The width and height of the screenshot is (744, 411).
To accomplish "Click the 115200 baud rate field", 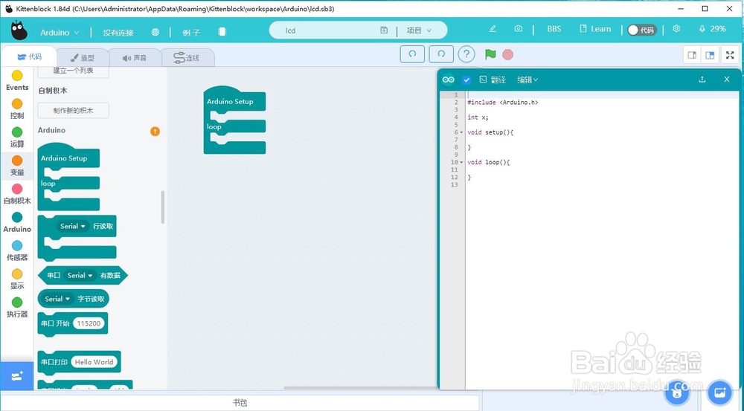I will coord(89,324).
